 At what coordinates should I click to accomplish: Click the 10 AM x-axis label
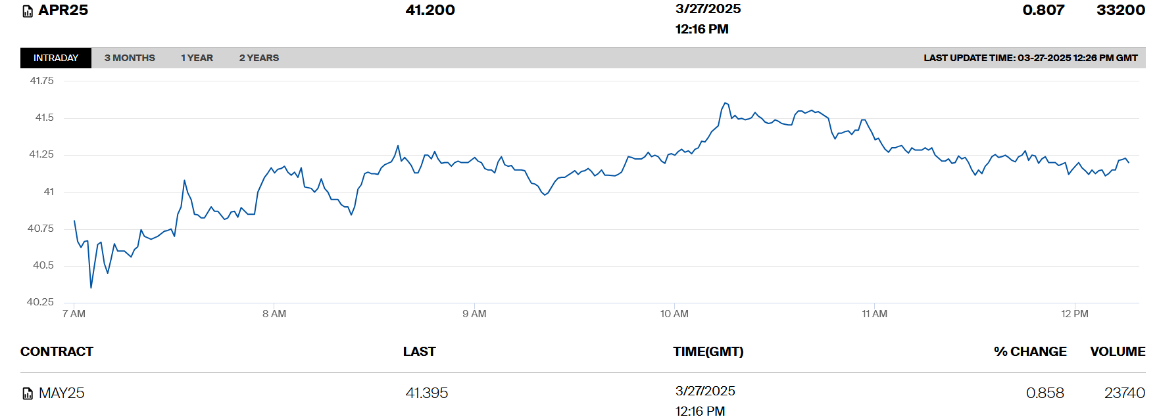tap(674, 314)
